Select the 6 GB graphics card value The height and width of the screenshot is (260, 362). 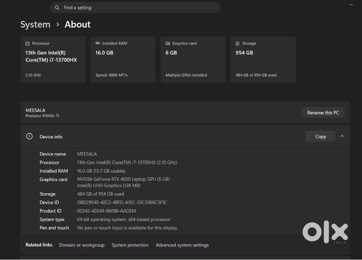pyautogui.click(x=171, y=53)
